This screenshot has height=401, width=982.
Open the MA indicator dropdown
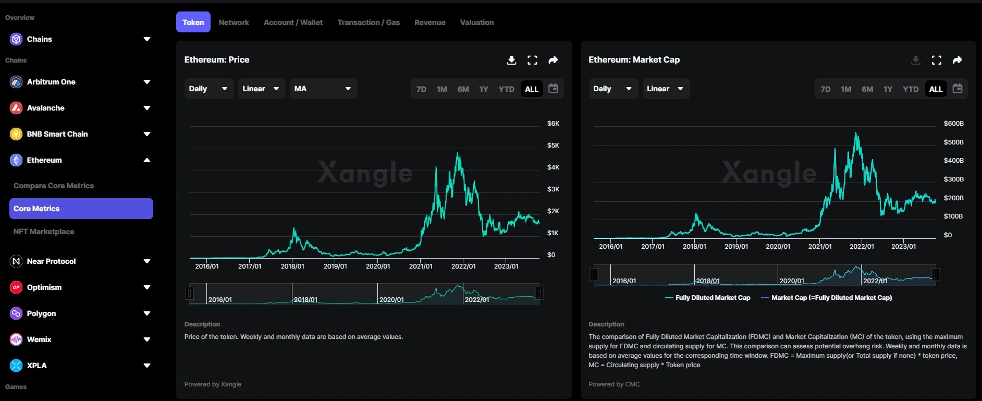point(323,89)
